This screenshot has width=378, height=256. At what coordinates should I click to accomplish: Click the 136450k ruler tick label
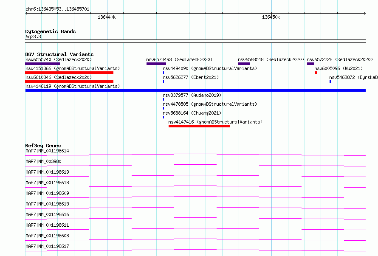(271, 17)
